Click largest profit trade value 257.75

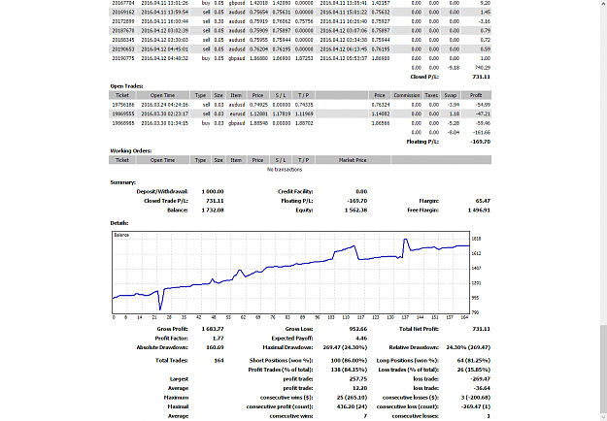[358, 379]
